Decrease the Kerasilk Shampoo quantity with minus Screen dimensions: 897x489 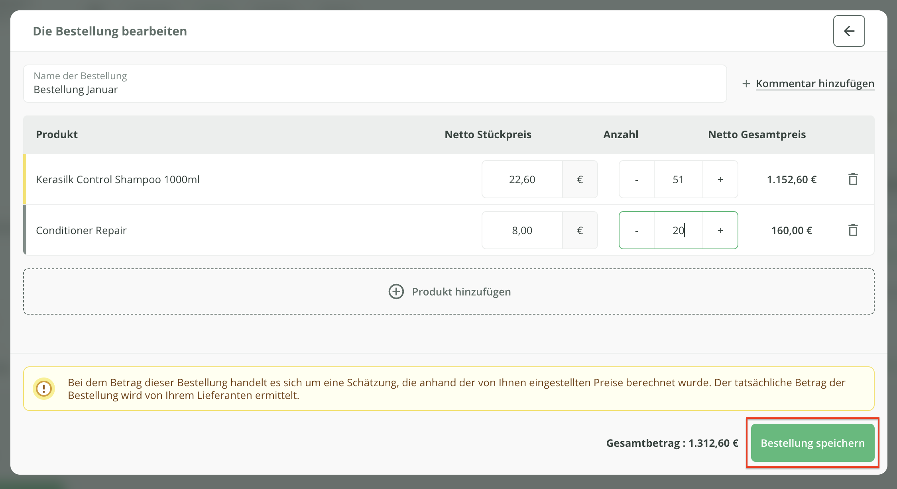click(x=636, y=179)
